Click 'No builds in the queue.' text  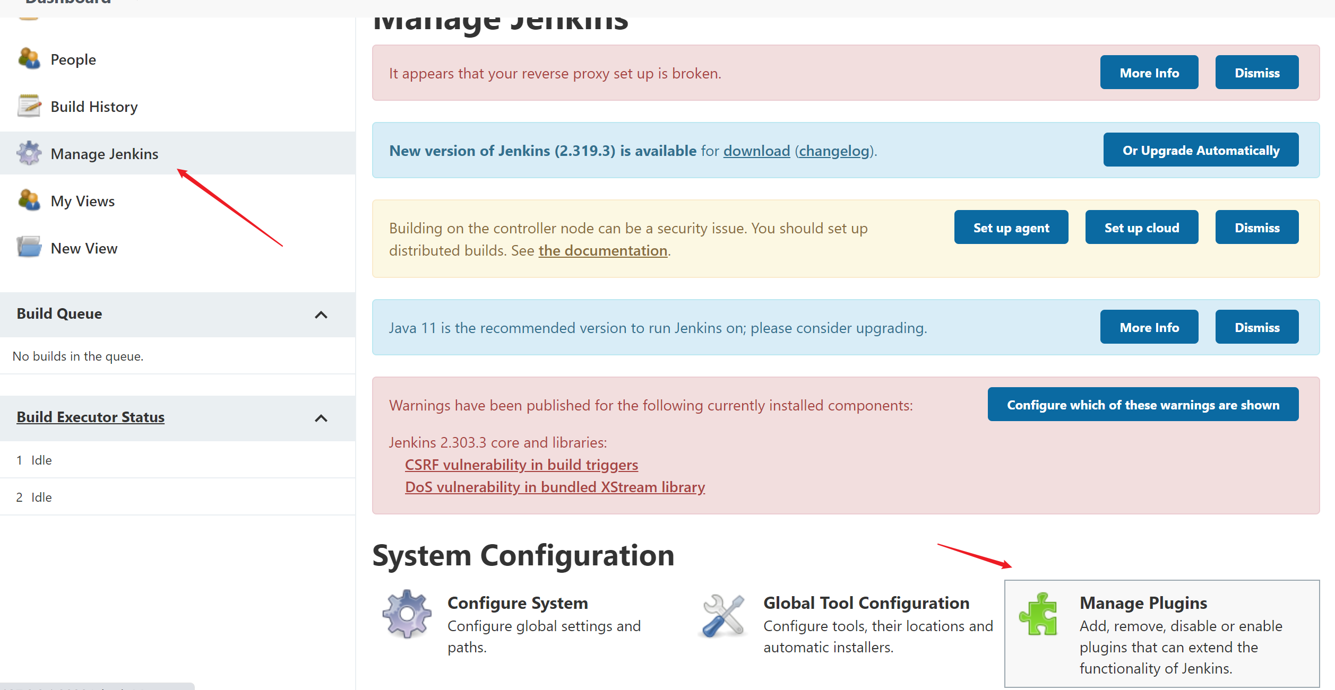coord(78,356)
